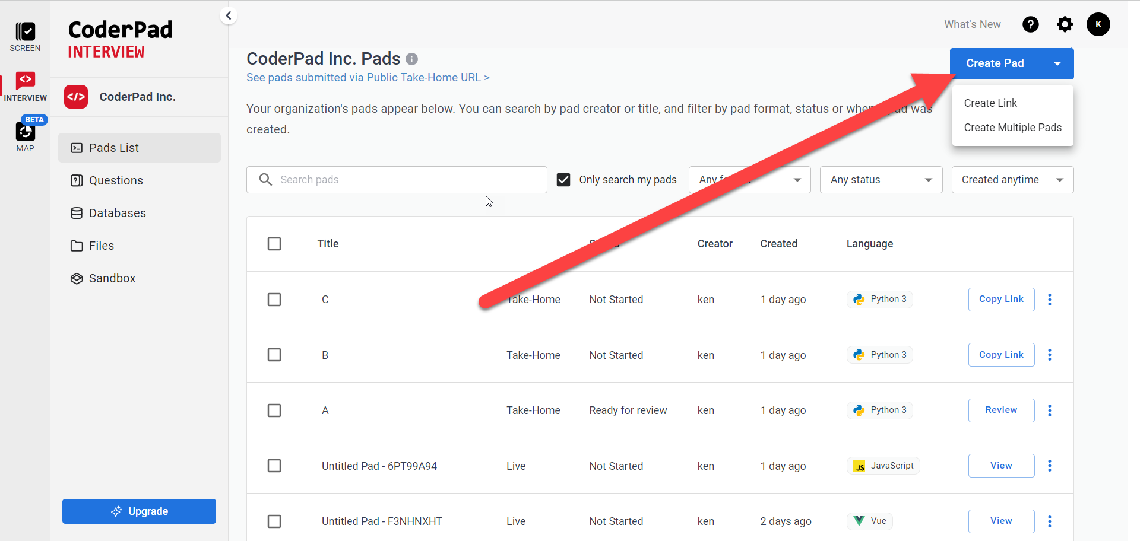Viewport: 1140px width, 541px height.
Task: Check the box for pad B
Action: pyautogui.click(x=274, y=355)
